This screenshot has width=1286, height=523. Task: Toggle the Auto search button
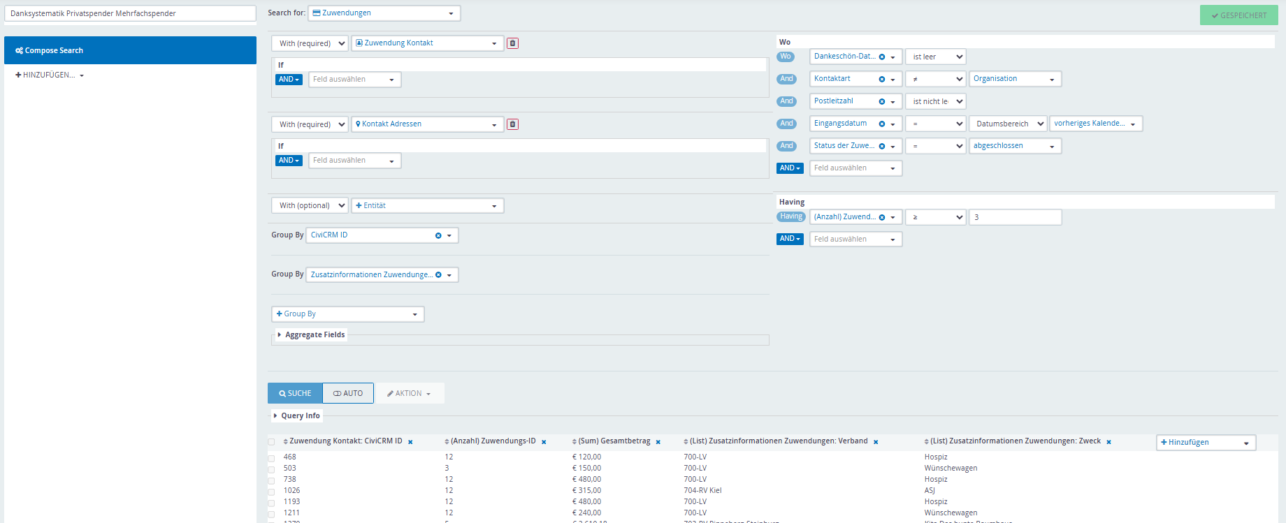pyautogui.click(x=348, y=393)
